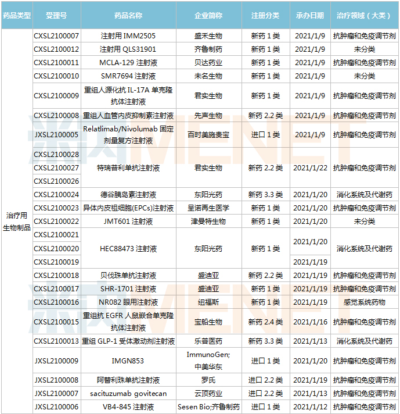The height and width of the screenshot is (414, 400).
Task: Select cell 齐鲁制药
Action: click(209, 49)
